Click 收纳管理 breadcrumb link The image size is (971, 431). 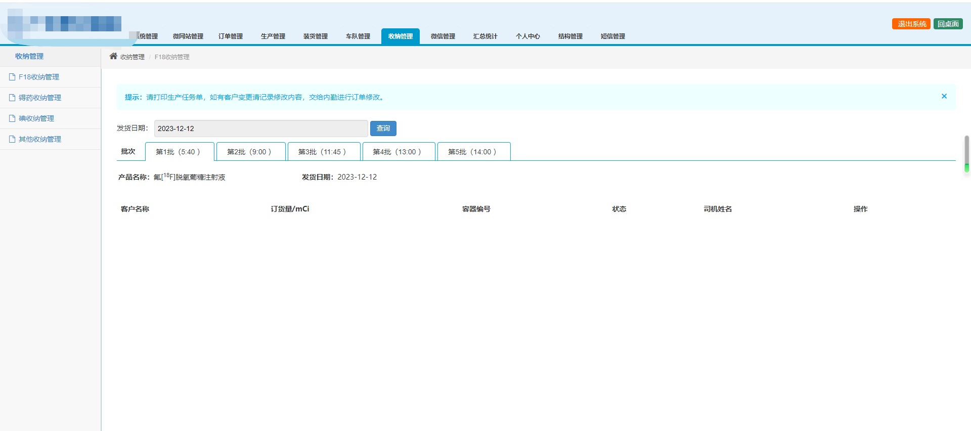click(x=133, y=57)
